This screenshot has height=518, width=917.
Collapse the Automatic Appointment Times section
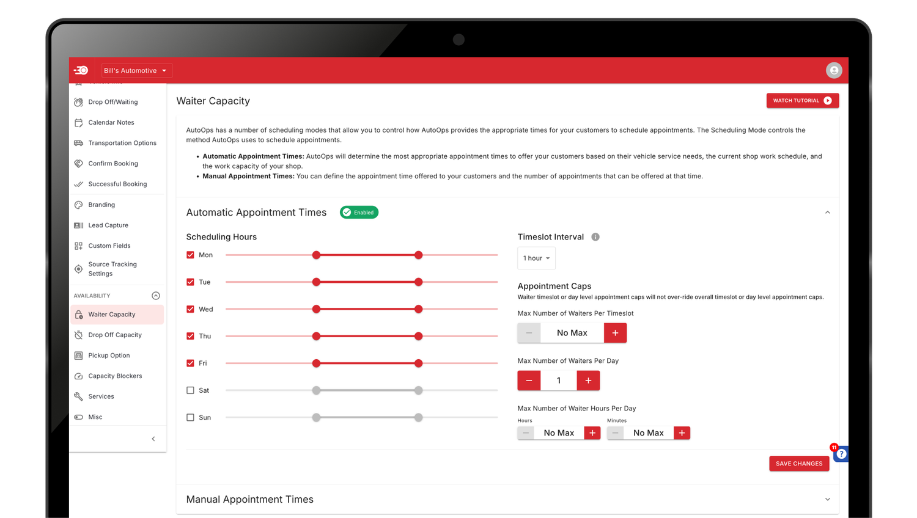828,213
